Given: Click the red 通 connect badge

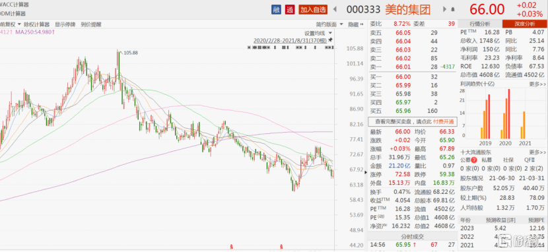Looking at the screenshot, I should coord(289,9).
